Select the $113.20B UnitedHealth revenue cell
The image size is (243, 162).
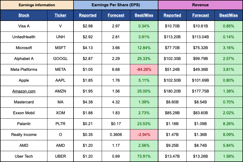(172, 37)
